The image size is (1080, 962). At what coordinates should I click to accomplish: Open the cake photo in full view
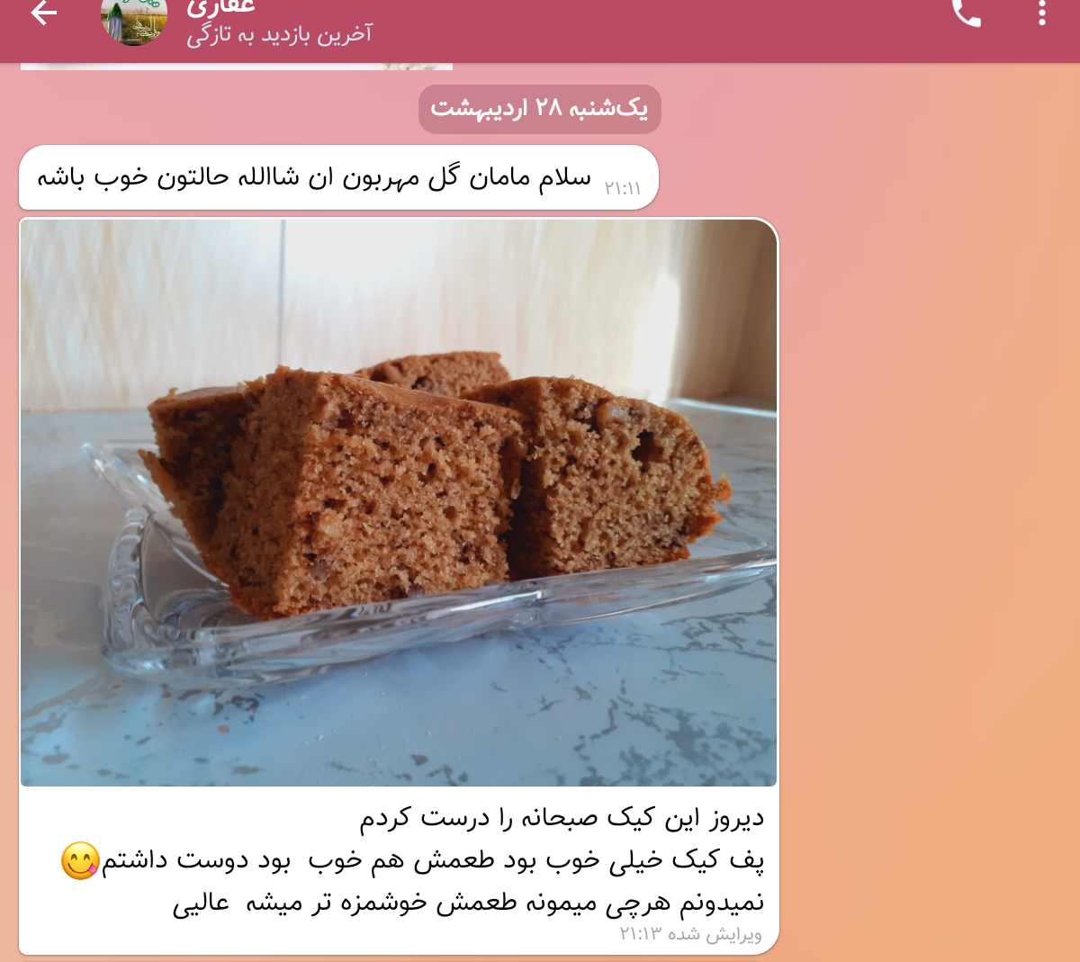399,503
